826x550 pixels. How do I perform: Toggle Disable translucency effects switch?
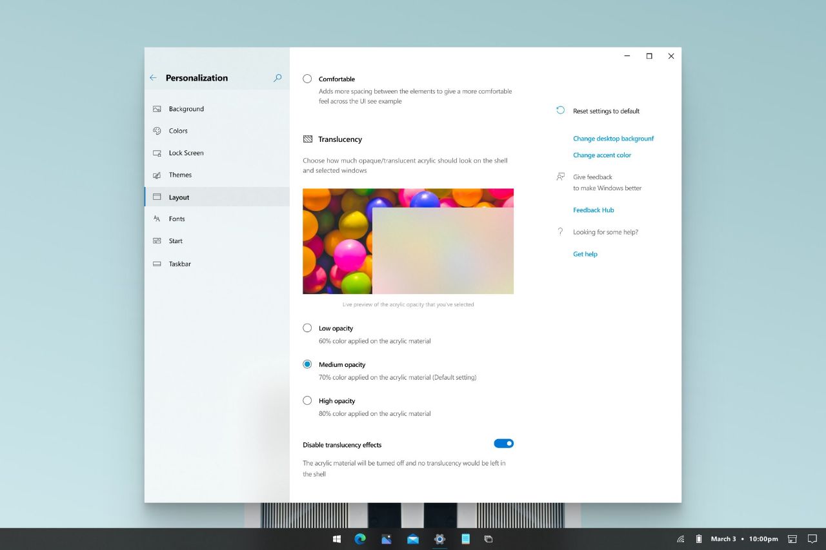tap(504, 444)
